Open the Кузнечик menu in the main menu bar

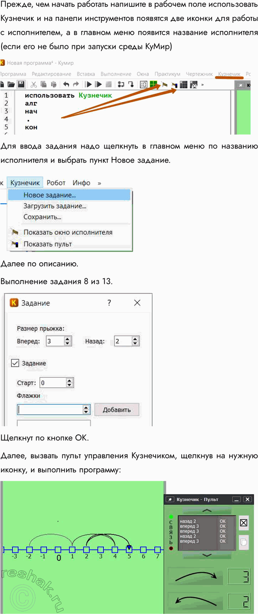click(x=25, y=183)
